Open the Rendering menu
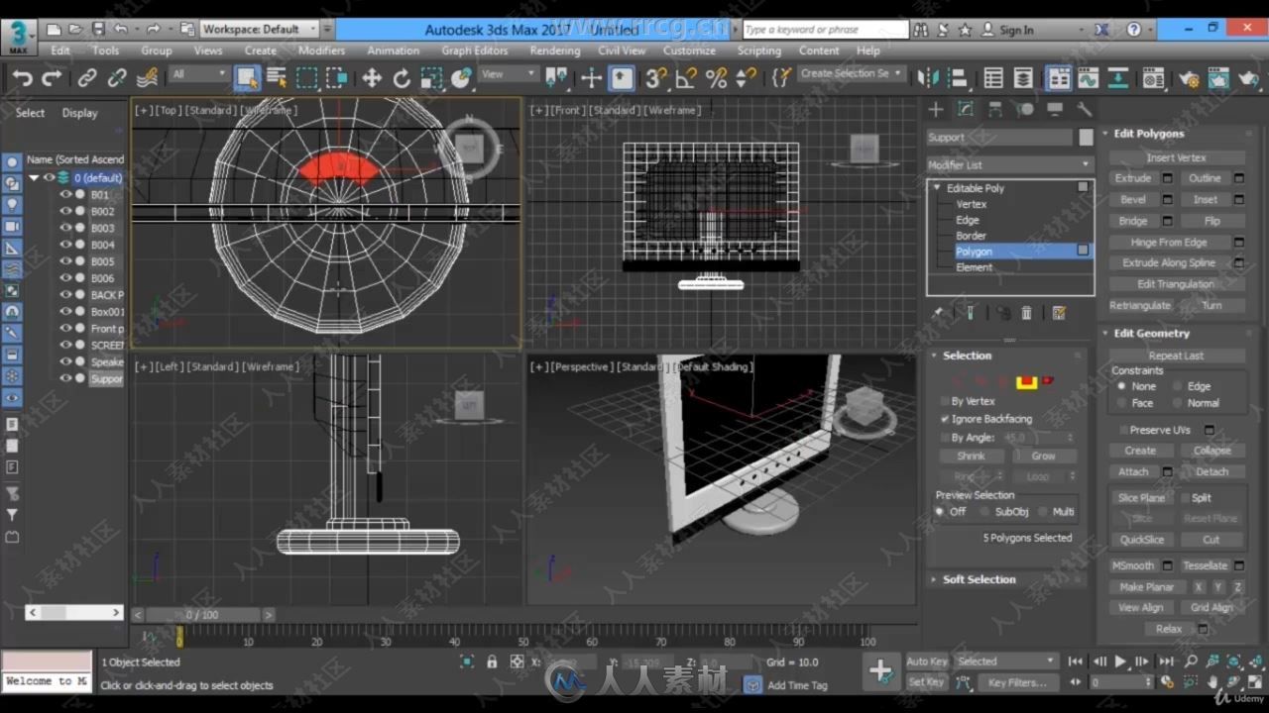The width and height of the screenshot is (1269, 713). coord(554,51)
